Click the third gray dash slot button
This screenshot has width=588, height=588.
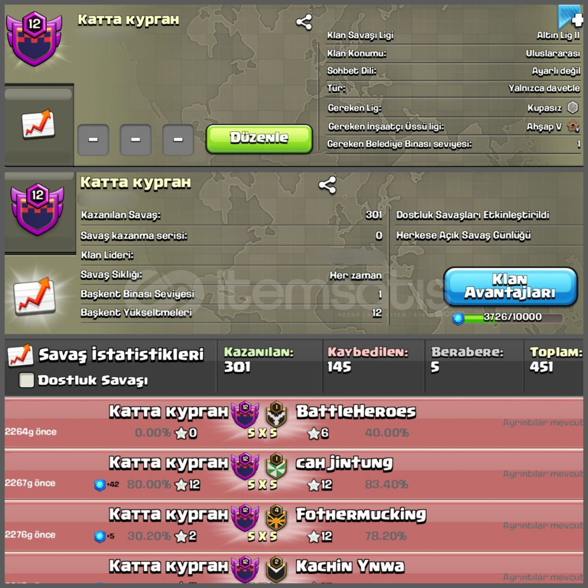coord(178,139)
